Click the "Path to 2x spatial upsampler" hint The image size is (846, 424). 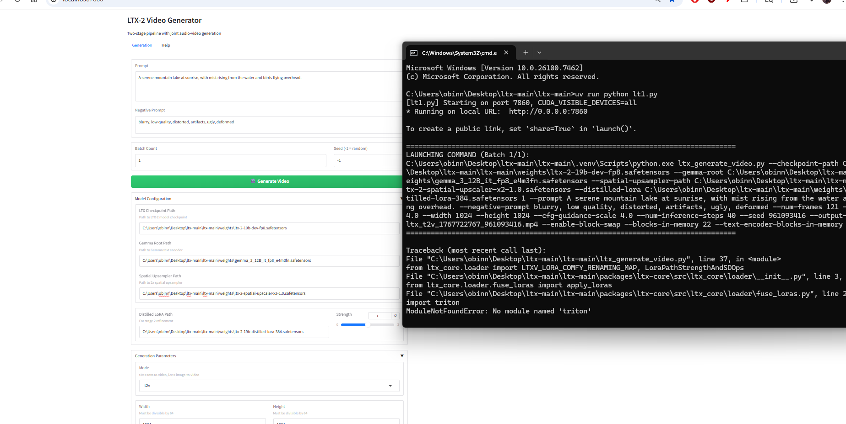(x=161, y=283)
